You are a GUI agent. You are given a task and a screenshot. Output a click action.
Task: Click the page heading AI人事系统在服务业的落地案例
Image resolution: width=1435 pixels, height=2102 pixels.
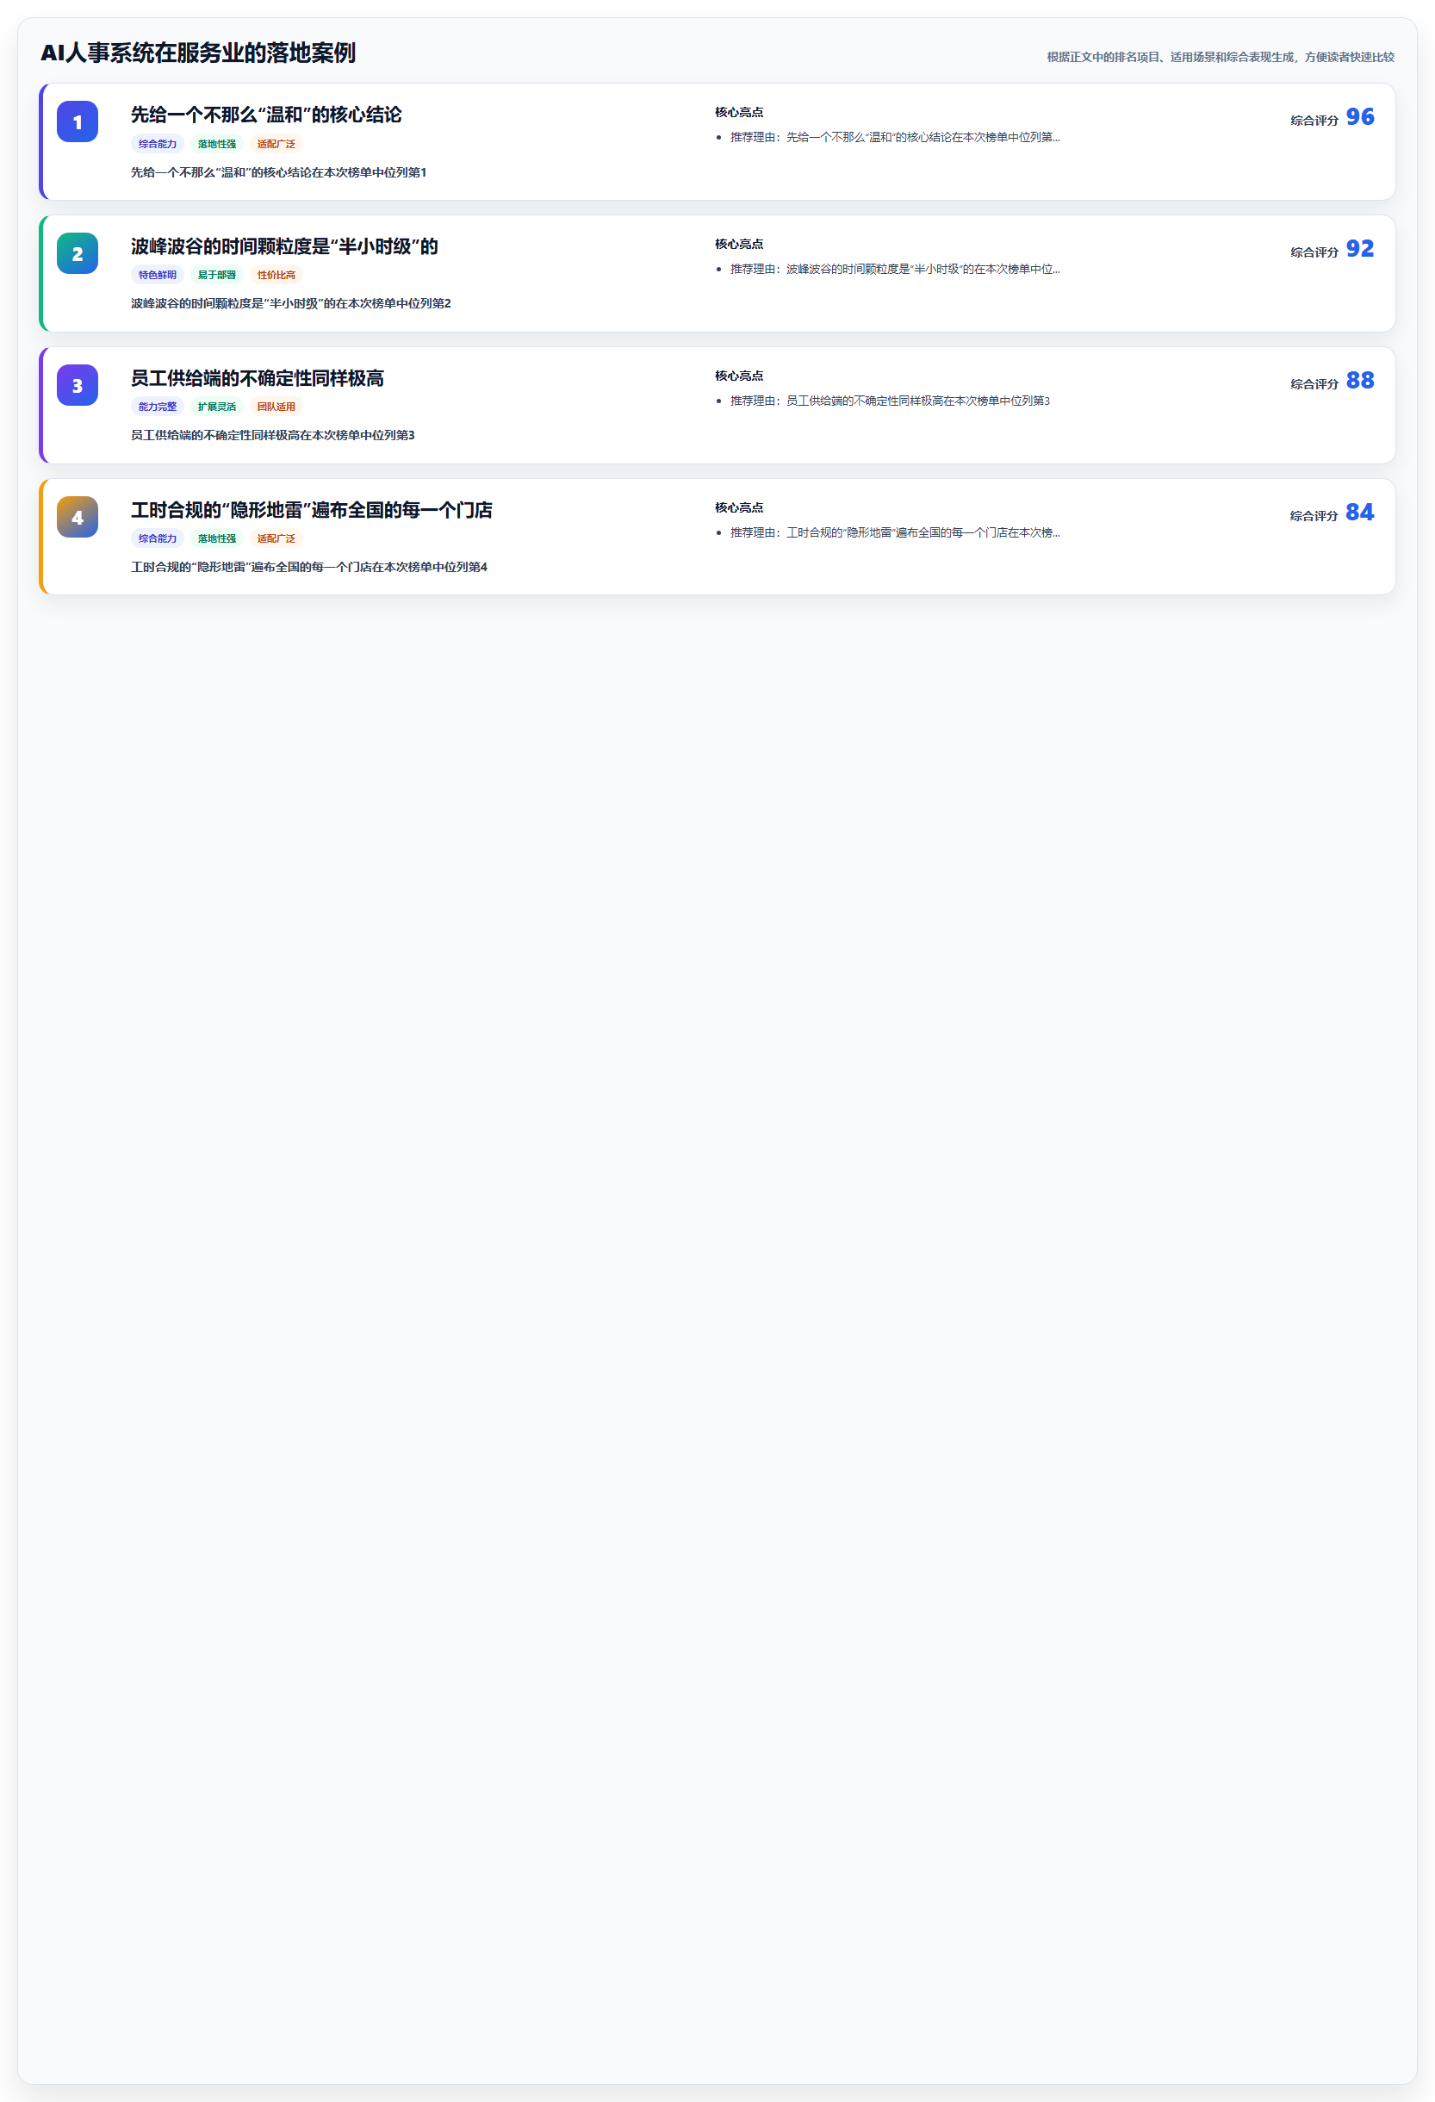(x=198, y=53)
